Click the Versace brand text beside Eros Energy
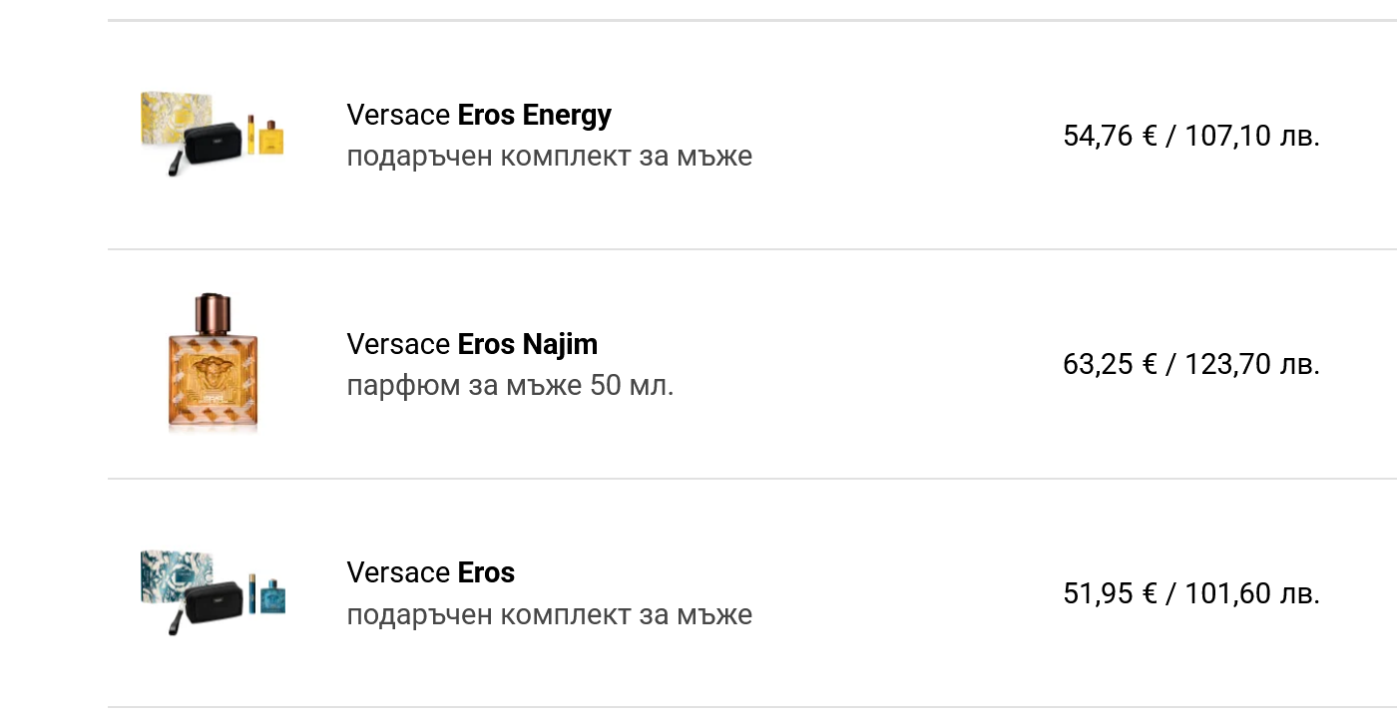The width and height of the screenshot is (1397, 726). (398, 115)
